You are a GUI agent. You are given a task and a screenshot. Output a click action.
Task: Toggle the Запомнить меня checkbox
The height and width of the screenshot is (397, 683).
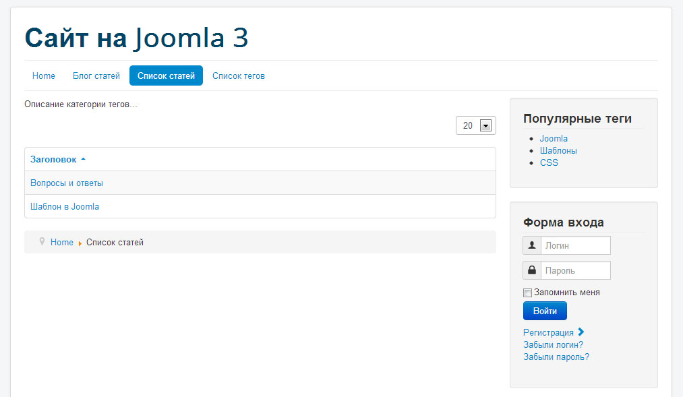528,293
